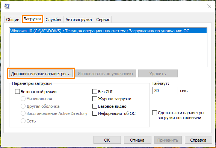
Task: Open the Сервис tab
Action: (x=103, y=20)
